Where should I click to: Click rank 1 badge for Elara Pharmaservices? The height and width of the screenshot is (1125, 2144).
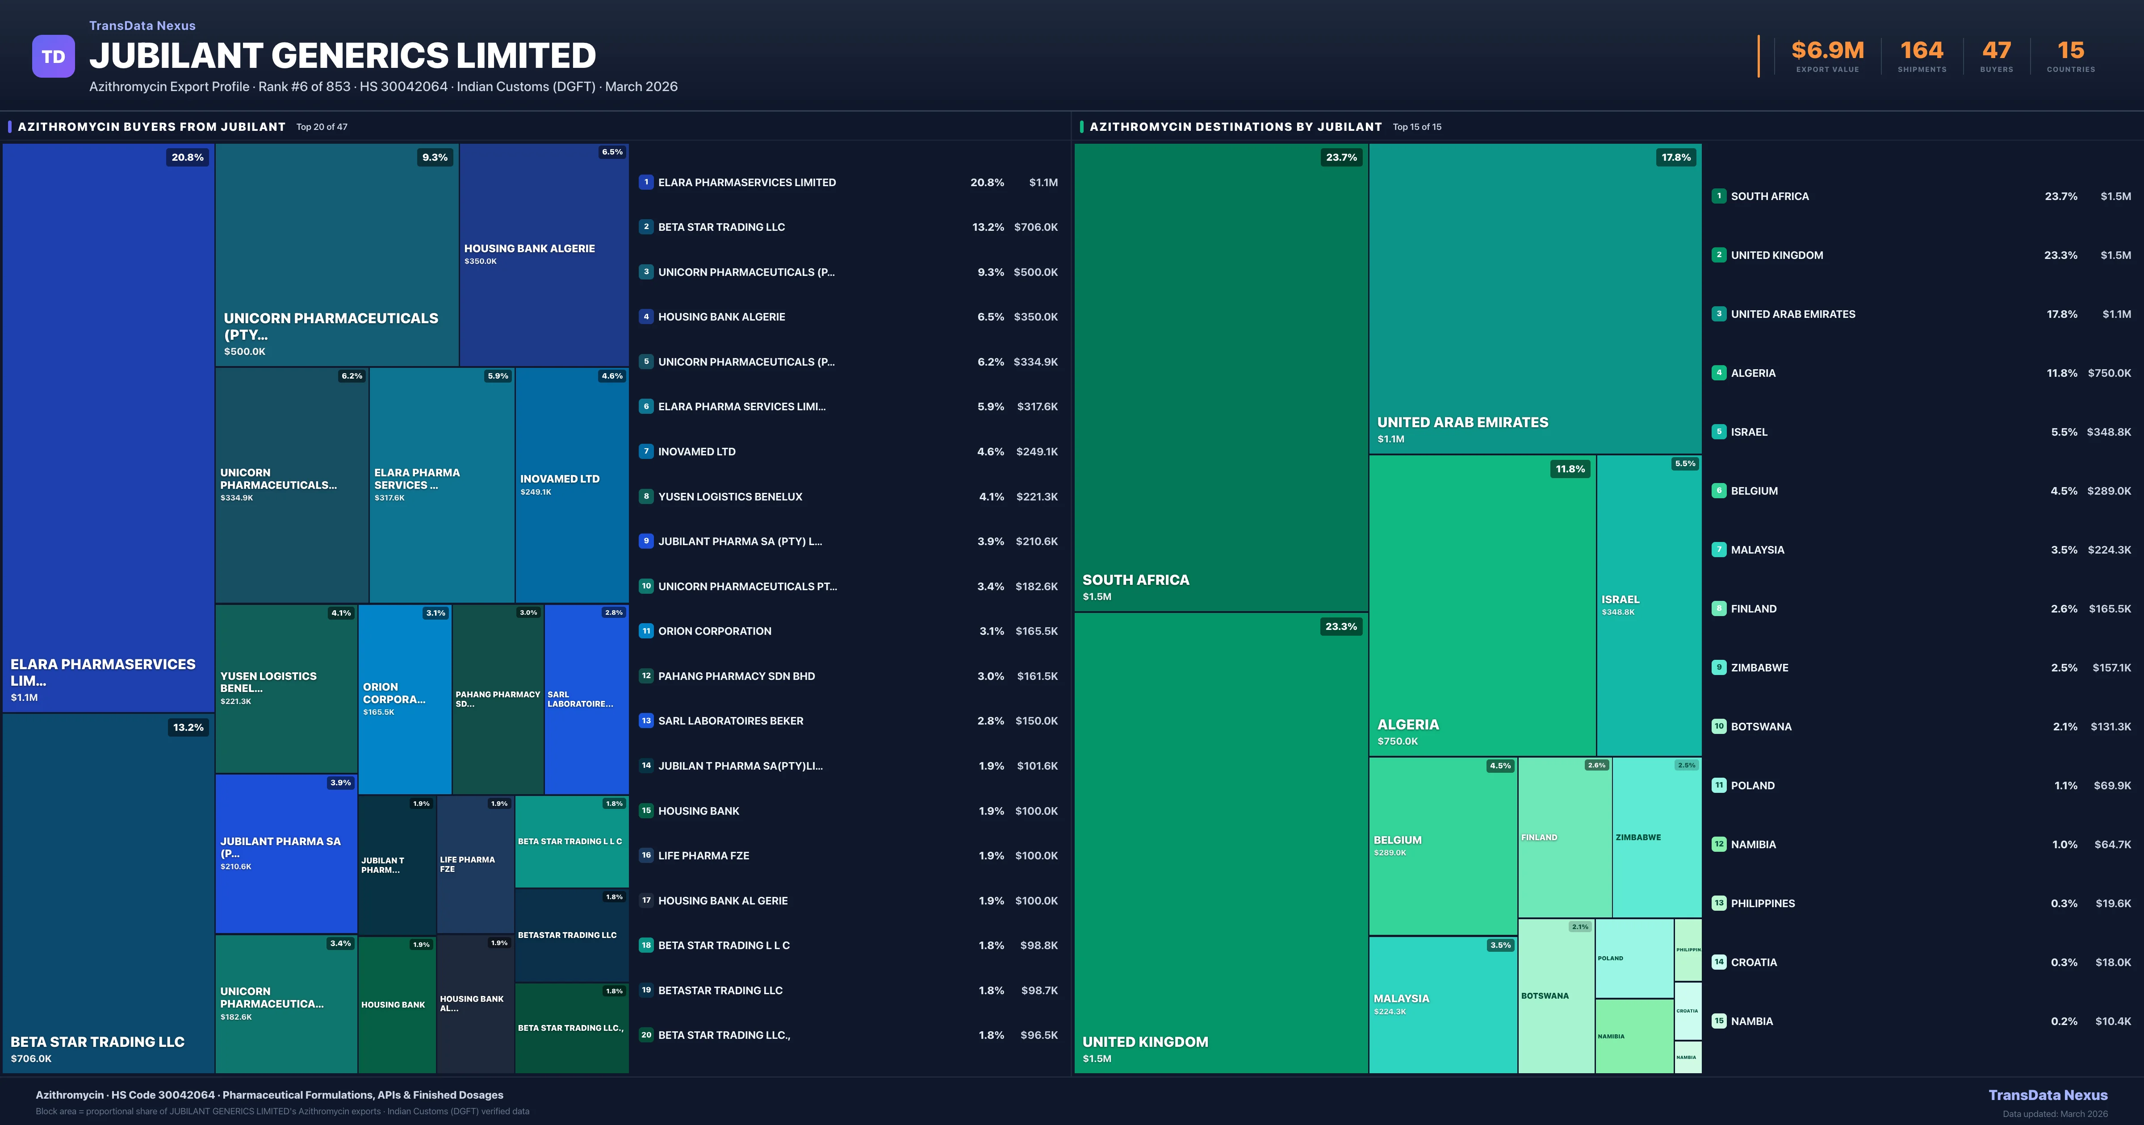tap(646, 182)
